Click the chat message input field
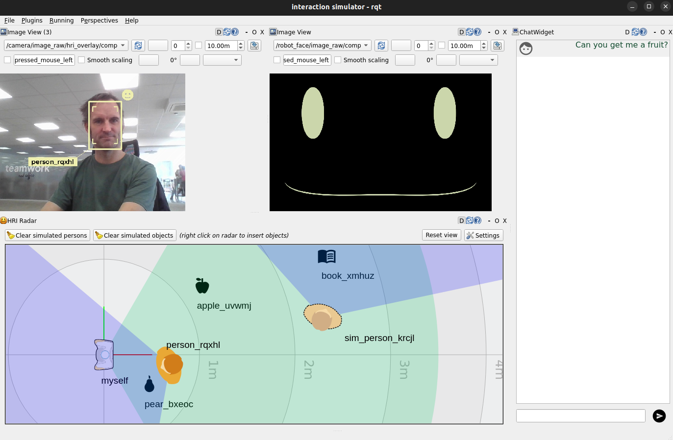Viewport: 673px width, 440px height. 580,416
